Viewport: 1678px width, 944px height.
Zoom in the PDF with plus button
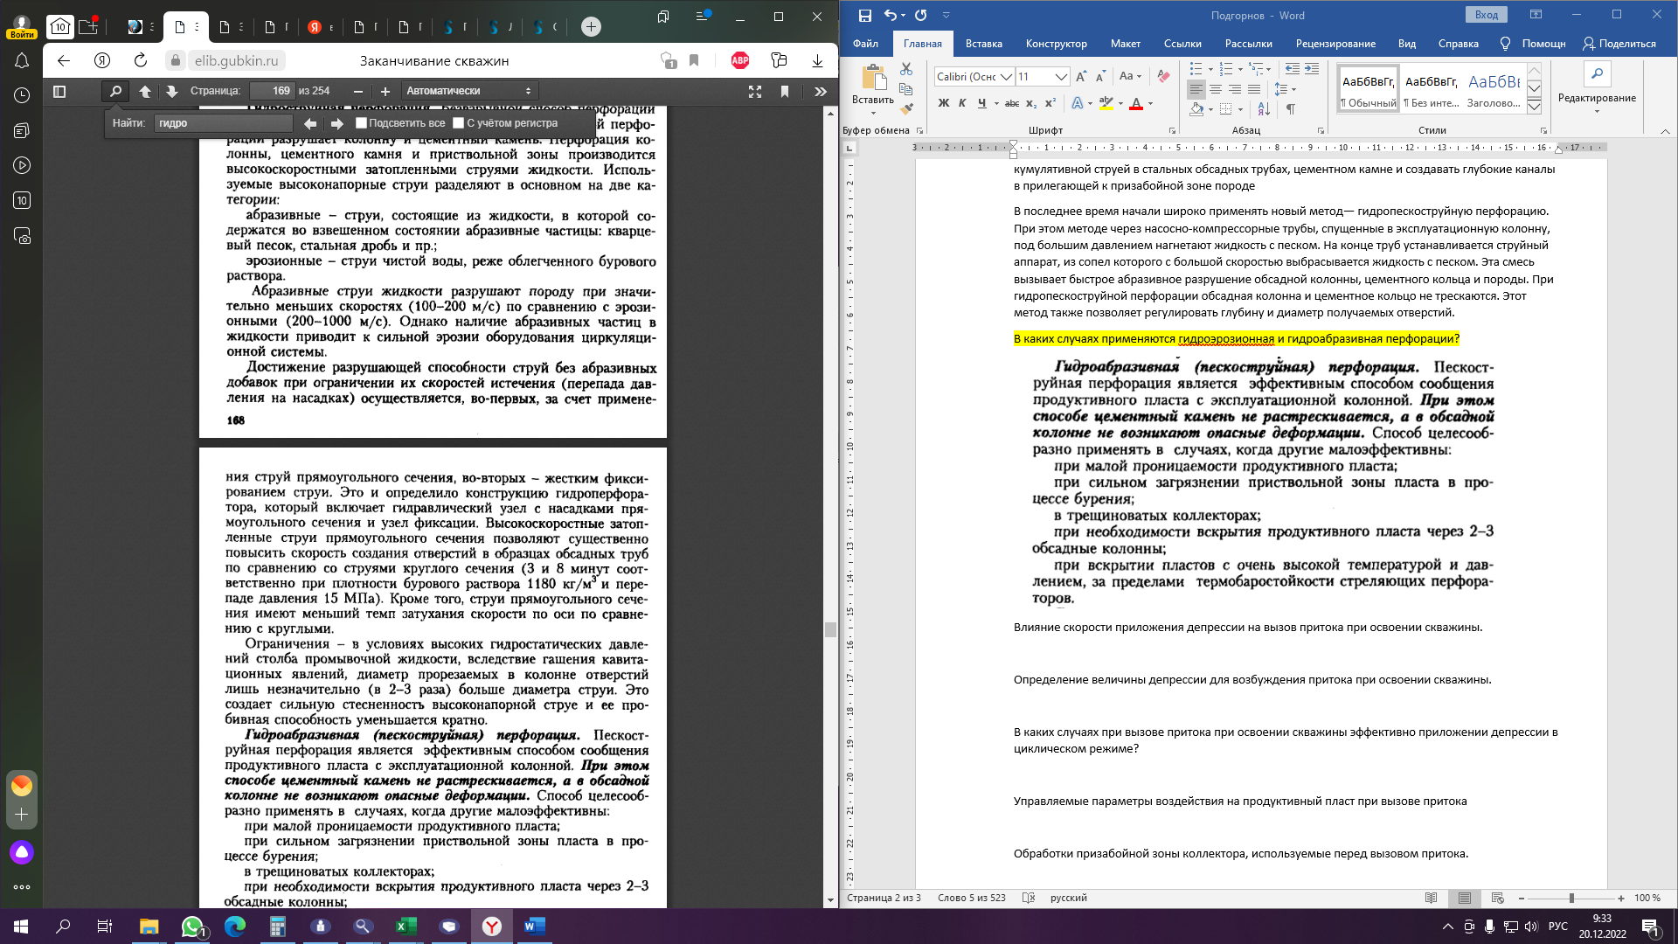[x=385, y=91]
